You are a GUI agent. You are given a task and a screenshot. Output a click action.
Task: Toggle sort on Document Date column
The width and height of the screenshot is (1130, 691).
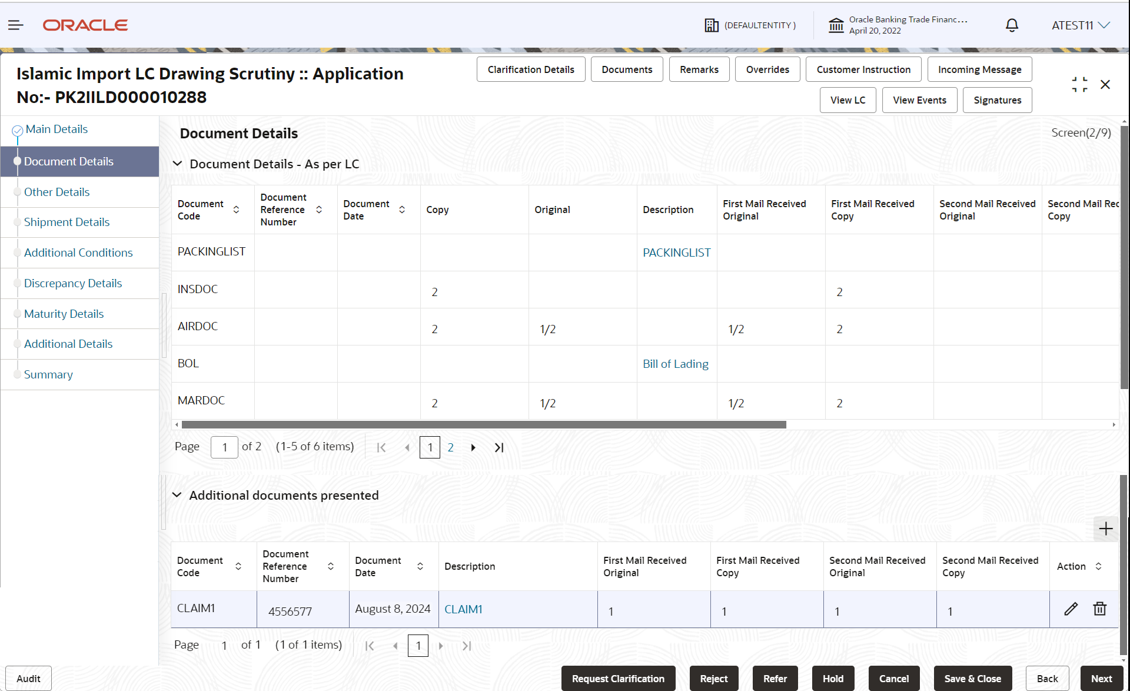coord(403,209)
